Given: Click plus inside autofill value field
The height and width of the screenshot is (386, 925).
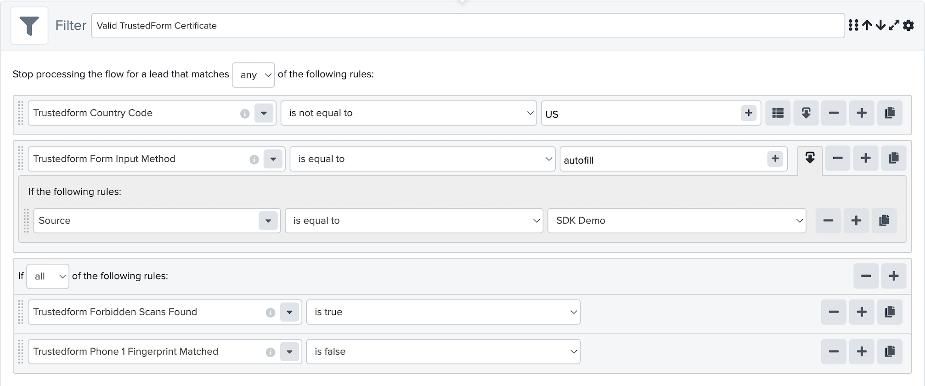Looking at the screenshot, I should (775, 159).
